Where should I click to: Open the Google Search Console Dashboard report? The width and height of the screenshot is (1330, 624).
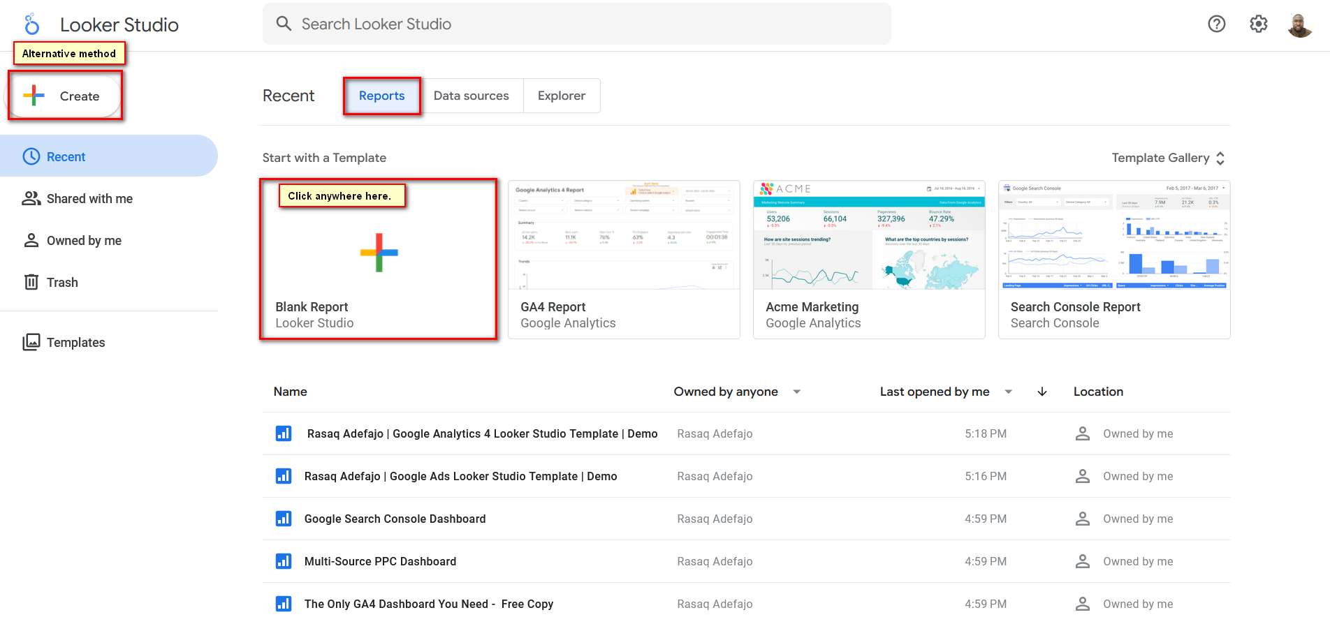pyautogui.click(x=395, y=519)
